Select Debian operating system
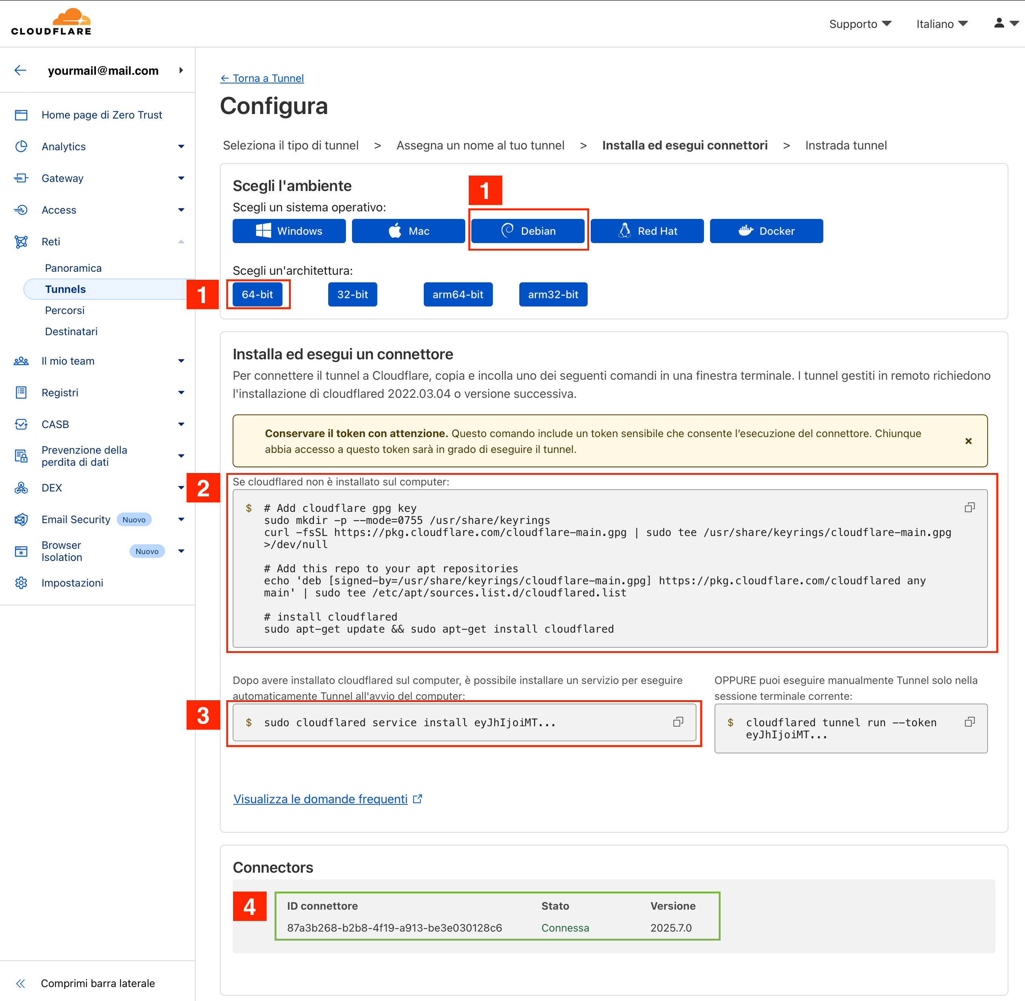This screenshot has height=1001, width=1025. 528,231
